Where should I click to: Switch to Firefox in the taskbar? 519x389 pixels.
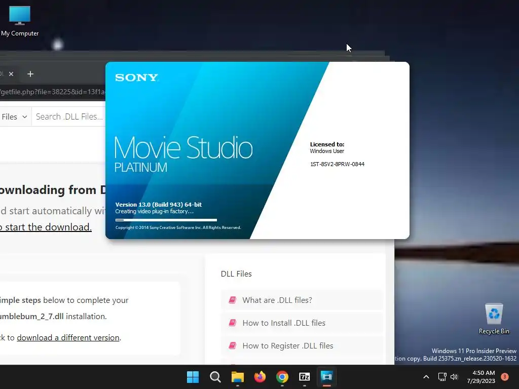tap(260, 377)
